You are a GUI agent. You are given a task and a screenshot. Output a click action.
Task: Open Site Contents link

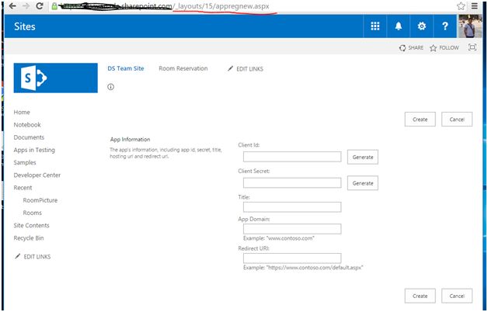click(31, 225)
